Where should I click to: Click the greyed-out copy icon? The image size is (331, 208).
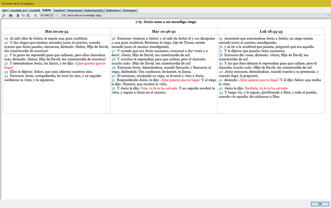[23, 15]
